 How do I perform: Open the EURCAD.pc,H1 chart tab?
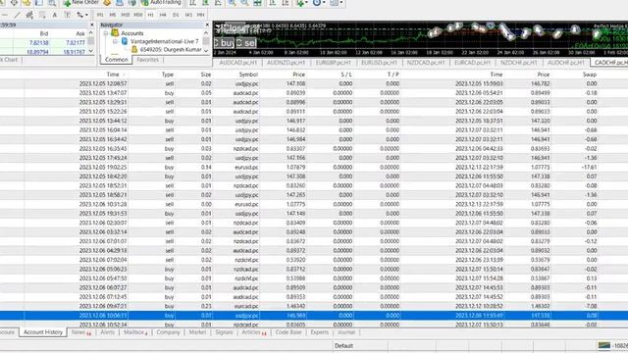coord(472,63)
